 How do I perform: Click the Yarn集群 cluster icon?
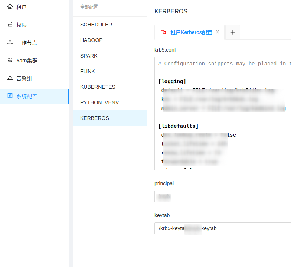point(10,60)
